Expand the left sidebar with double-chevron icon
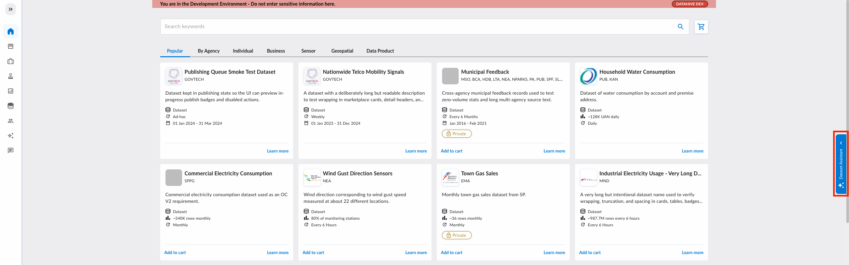 11,9
